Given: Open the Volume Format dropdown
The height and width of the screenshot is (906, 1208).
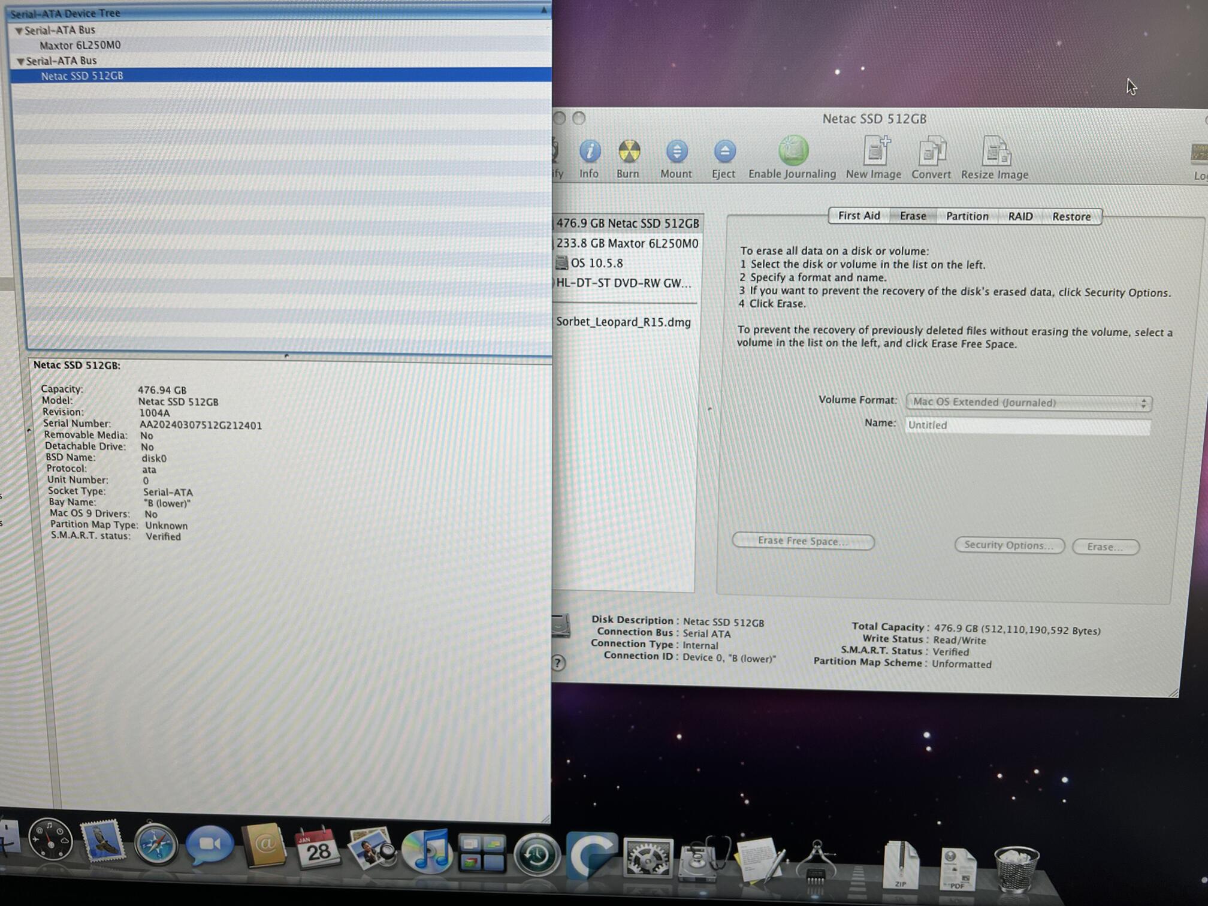Looking at the screenshot, I should click(1029, 403).
